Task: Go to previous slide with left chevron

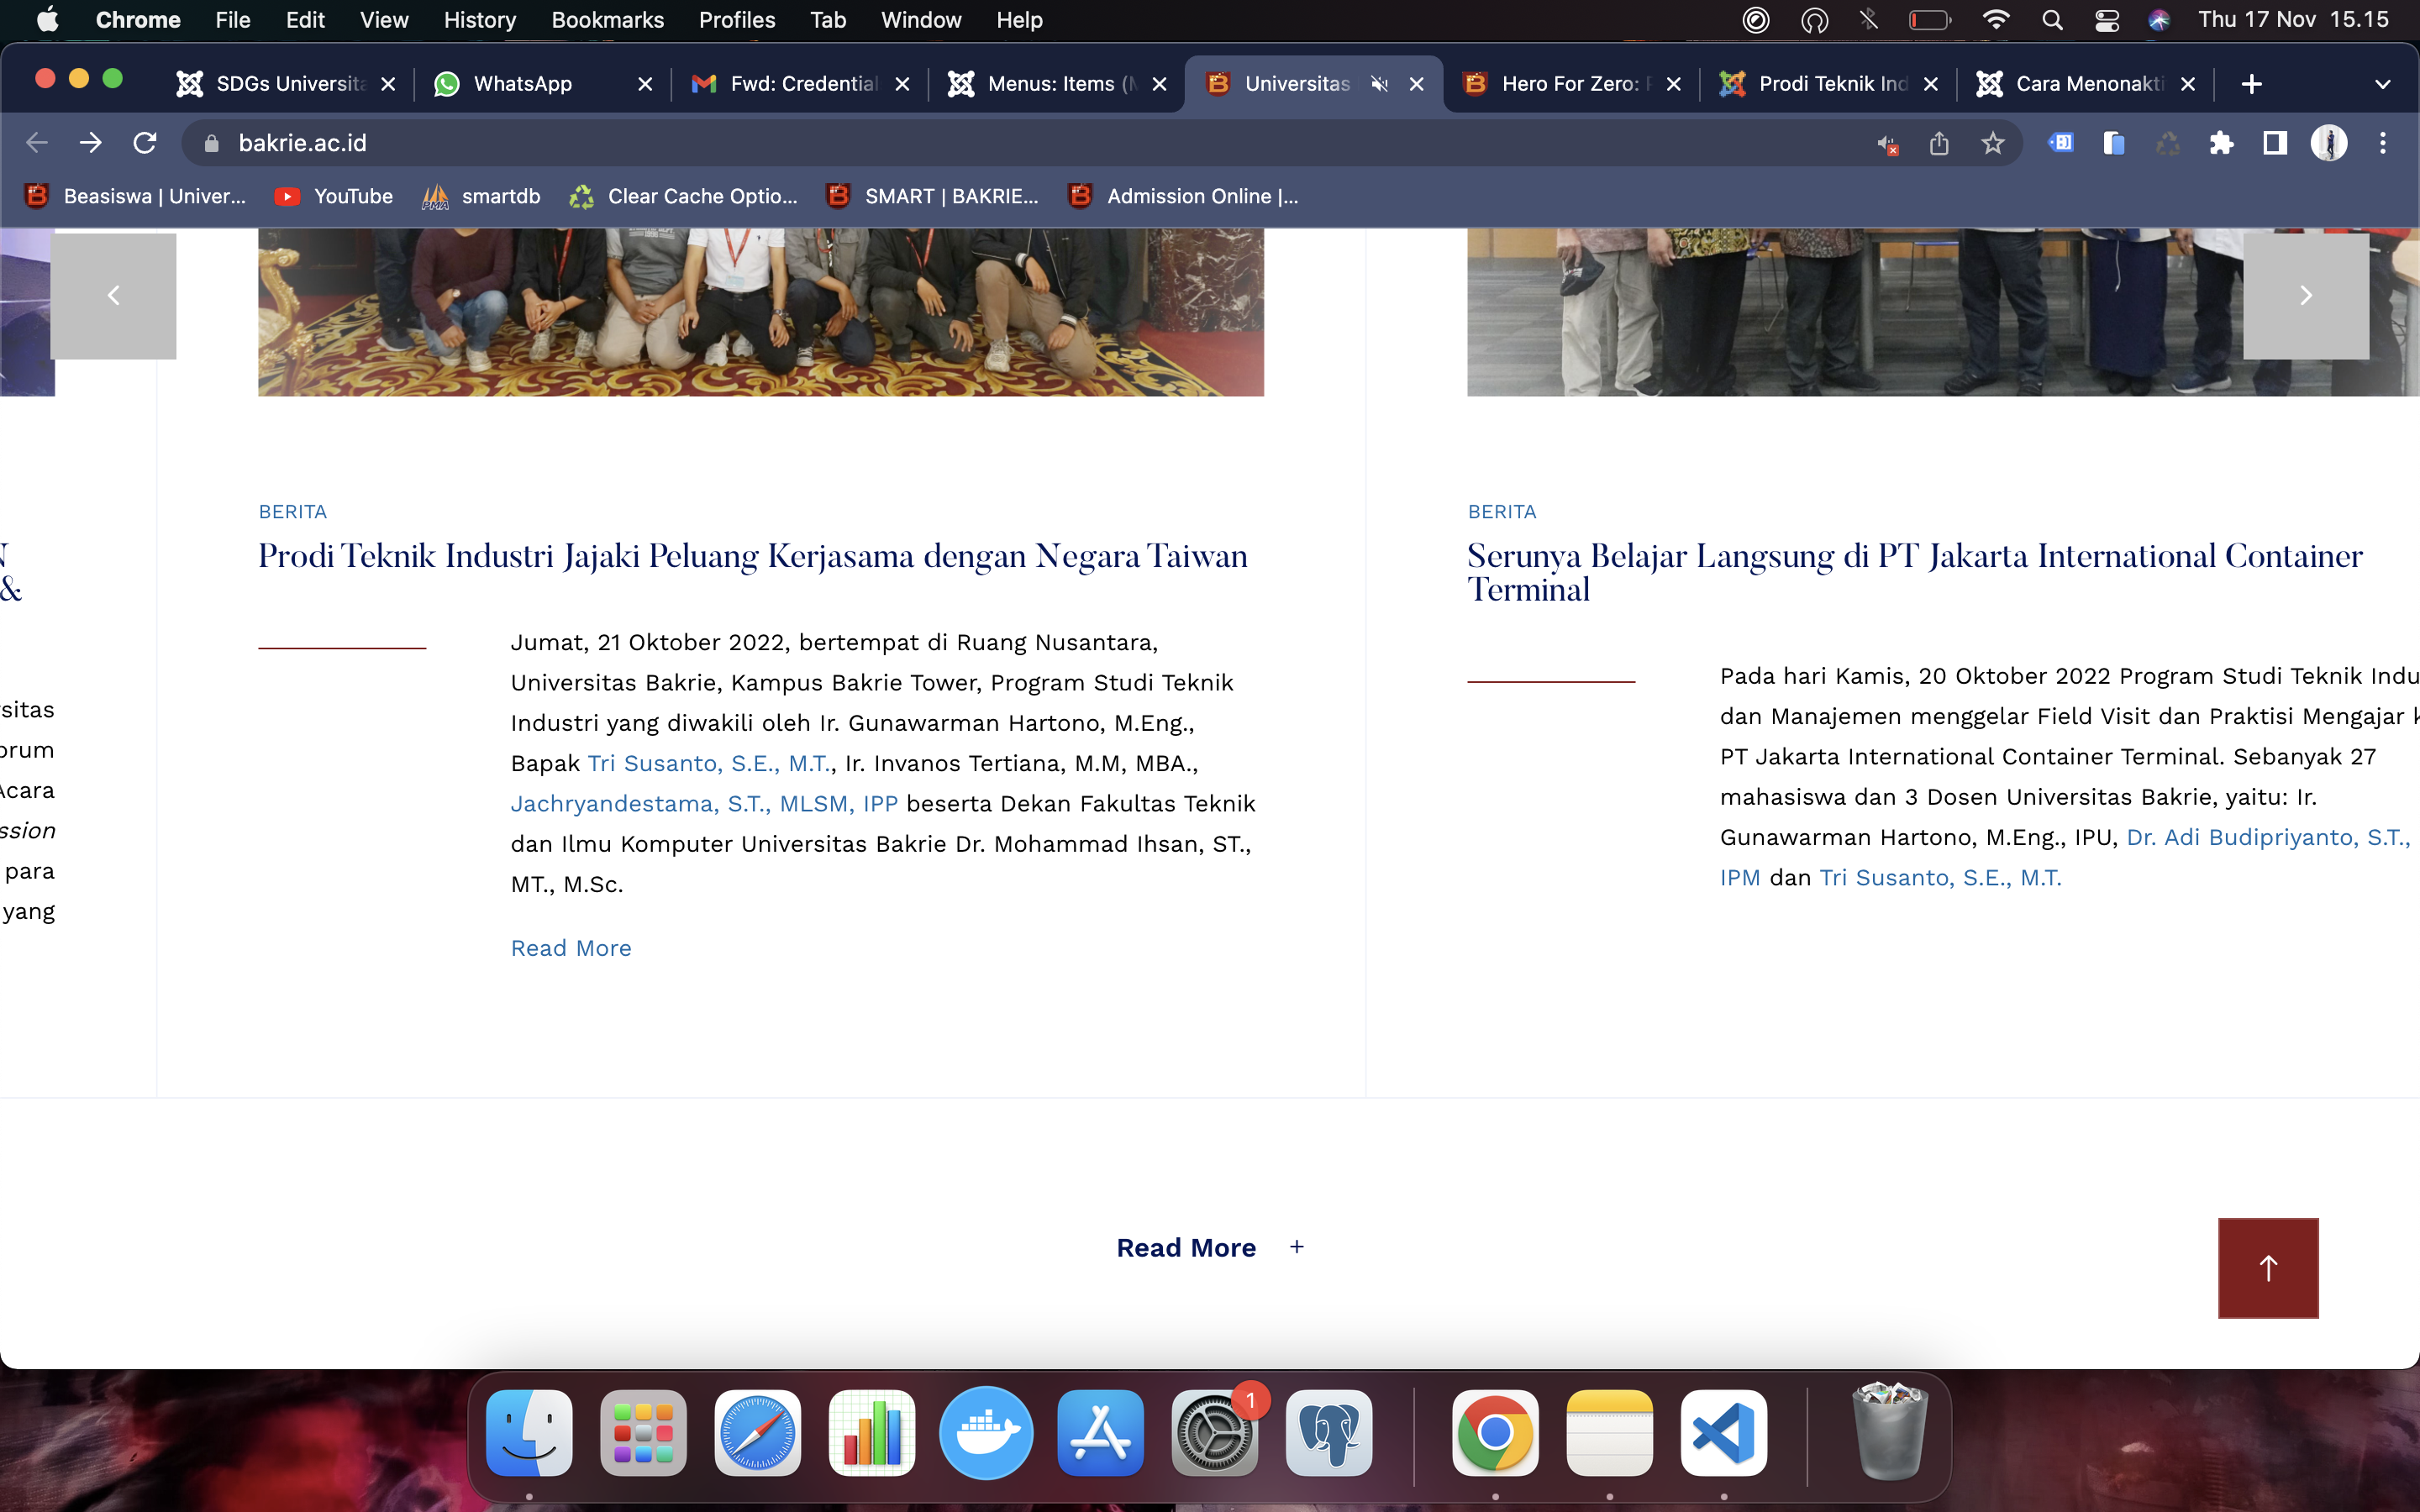Action: pos(113,296)
